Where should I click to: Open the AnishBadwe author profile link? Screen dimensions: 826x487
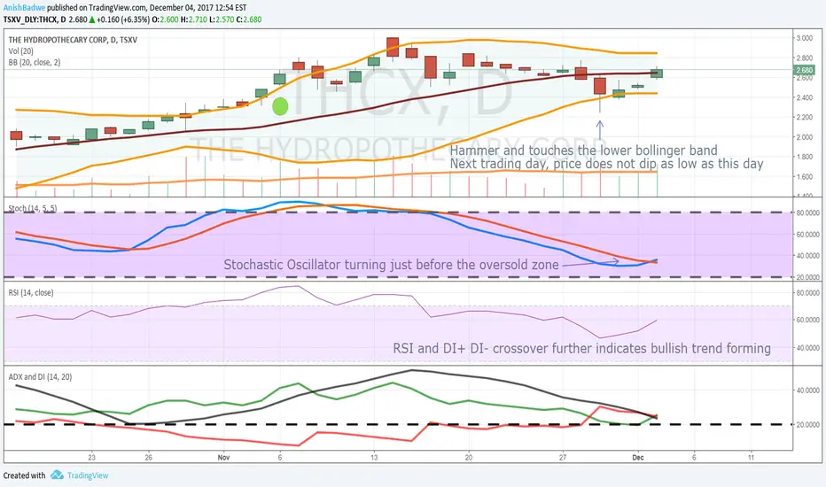click(x=24, y=8)
